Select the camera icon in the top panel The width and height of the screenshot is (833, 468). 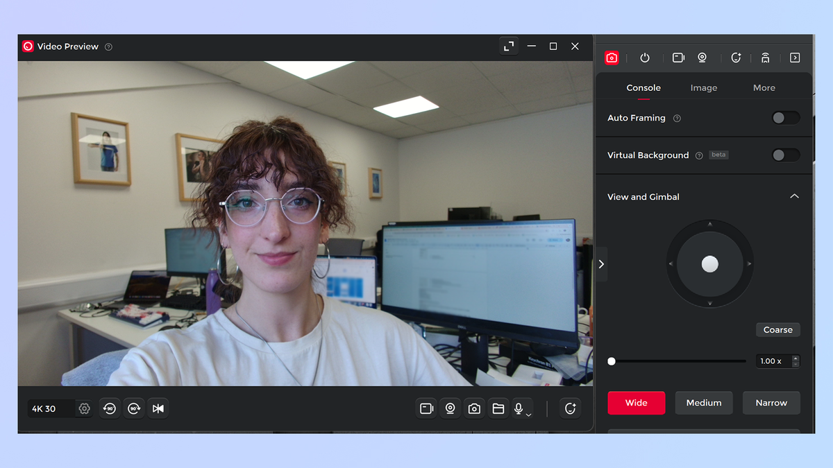pos(612,58)
